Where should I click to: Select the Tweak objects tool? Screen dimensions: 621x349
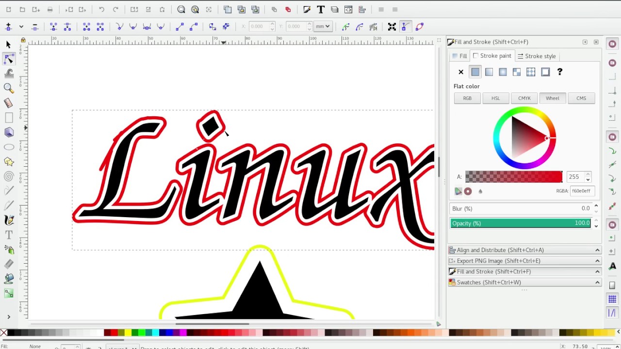point(9,73)
